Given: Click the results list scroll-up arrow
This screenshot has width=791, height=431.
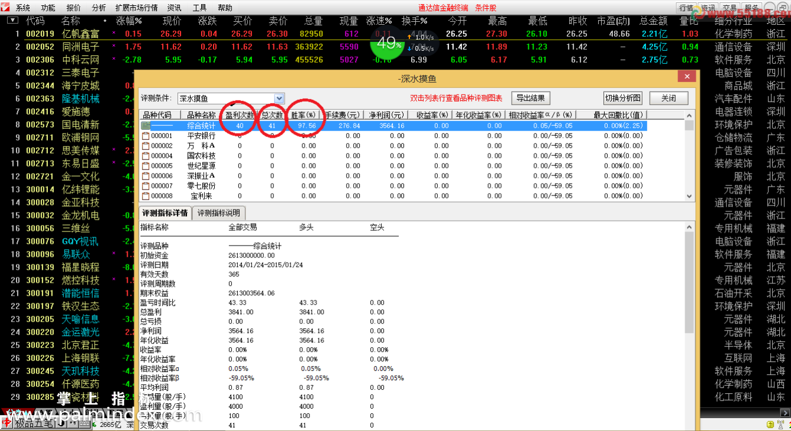Looking at the screenshot, I should pos(689,115).
